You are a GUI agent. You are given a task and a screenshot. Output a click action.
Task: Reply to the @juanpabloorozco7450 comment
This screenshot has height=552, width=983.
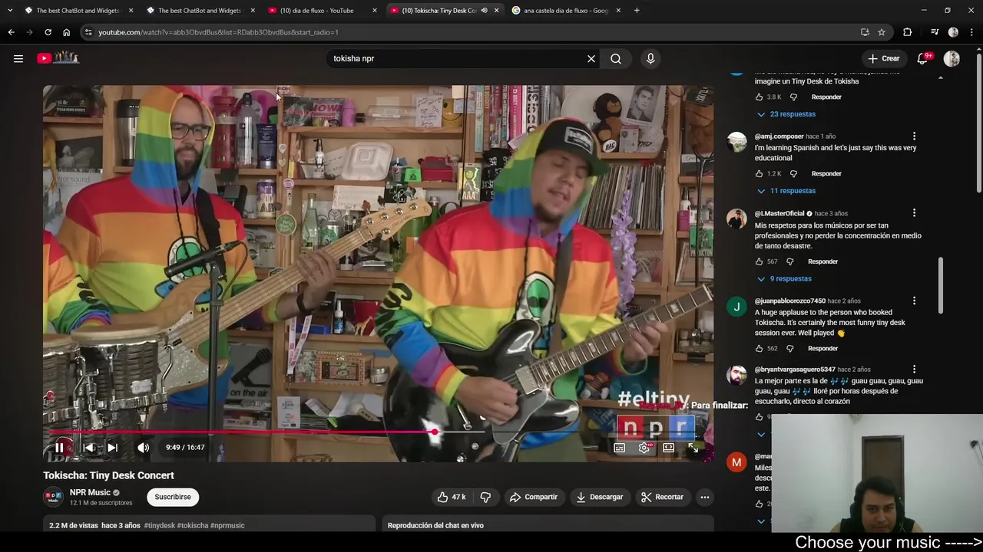pyautogui.click(x=822, y=349)
